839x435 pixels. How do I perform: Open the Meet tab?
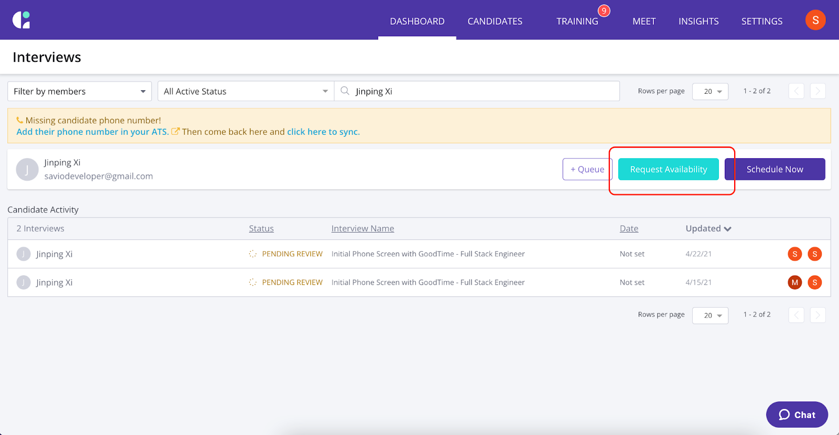click(644, 21)
